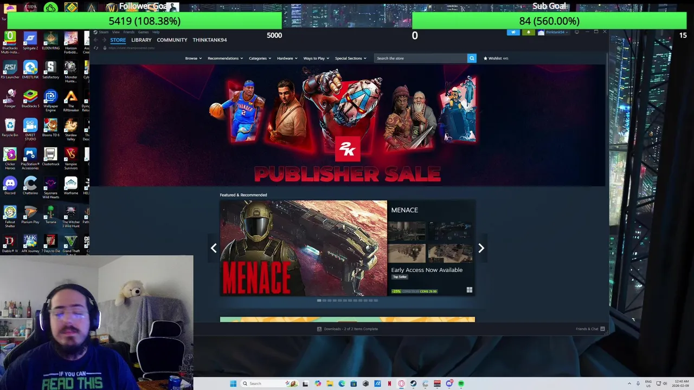Screen dimensions: 694x390
Task: Select first featured carousel page dot
Action: point(319,300)
